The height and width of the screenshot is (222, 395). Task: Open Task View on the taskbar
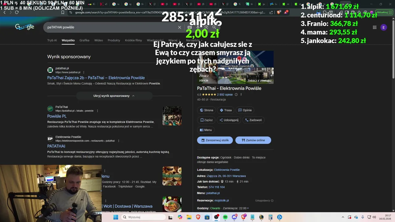point(170,217)
